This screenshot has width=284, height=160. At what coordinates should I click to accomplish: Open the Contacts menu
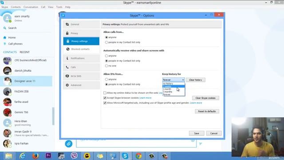tap(16, 7)
